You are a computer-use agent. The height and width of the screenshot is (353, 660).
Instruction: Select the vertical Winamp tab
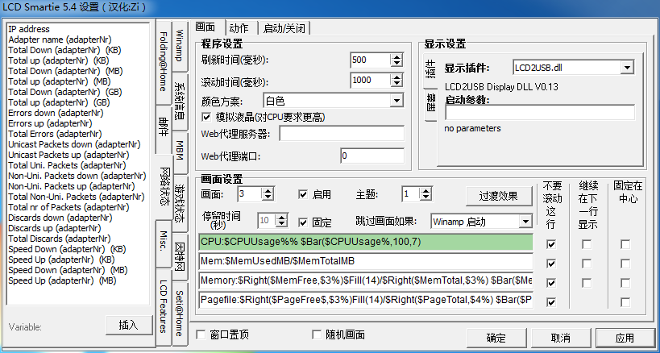click(x=181, y=47)
